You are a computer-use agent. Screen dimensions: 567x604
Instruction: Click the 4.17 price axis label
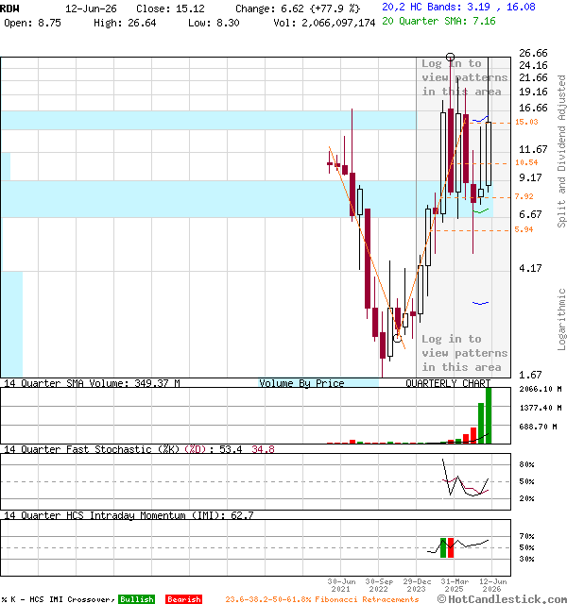530,268
